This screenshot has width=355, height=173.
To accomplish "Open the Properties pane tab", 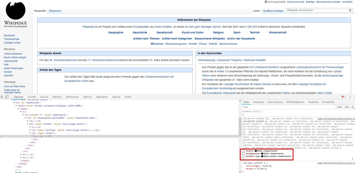I will [313, 102].
